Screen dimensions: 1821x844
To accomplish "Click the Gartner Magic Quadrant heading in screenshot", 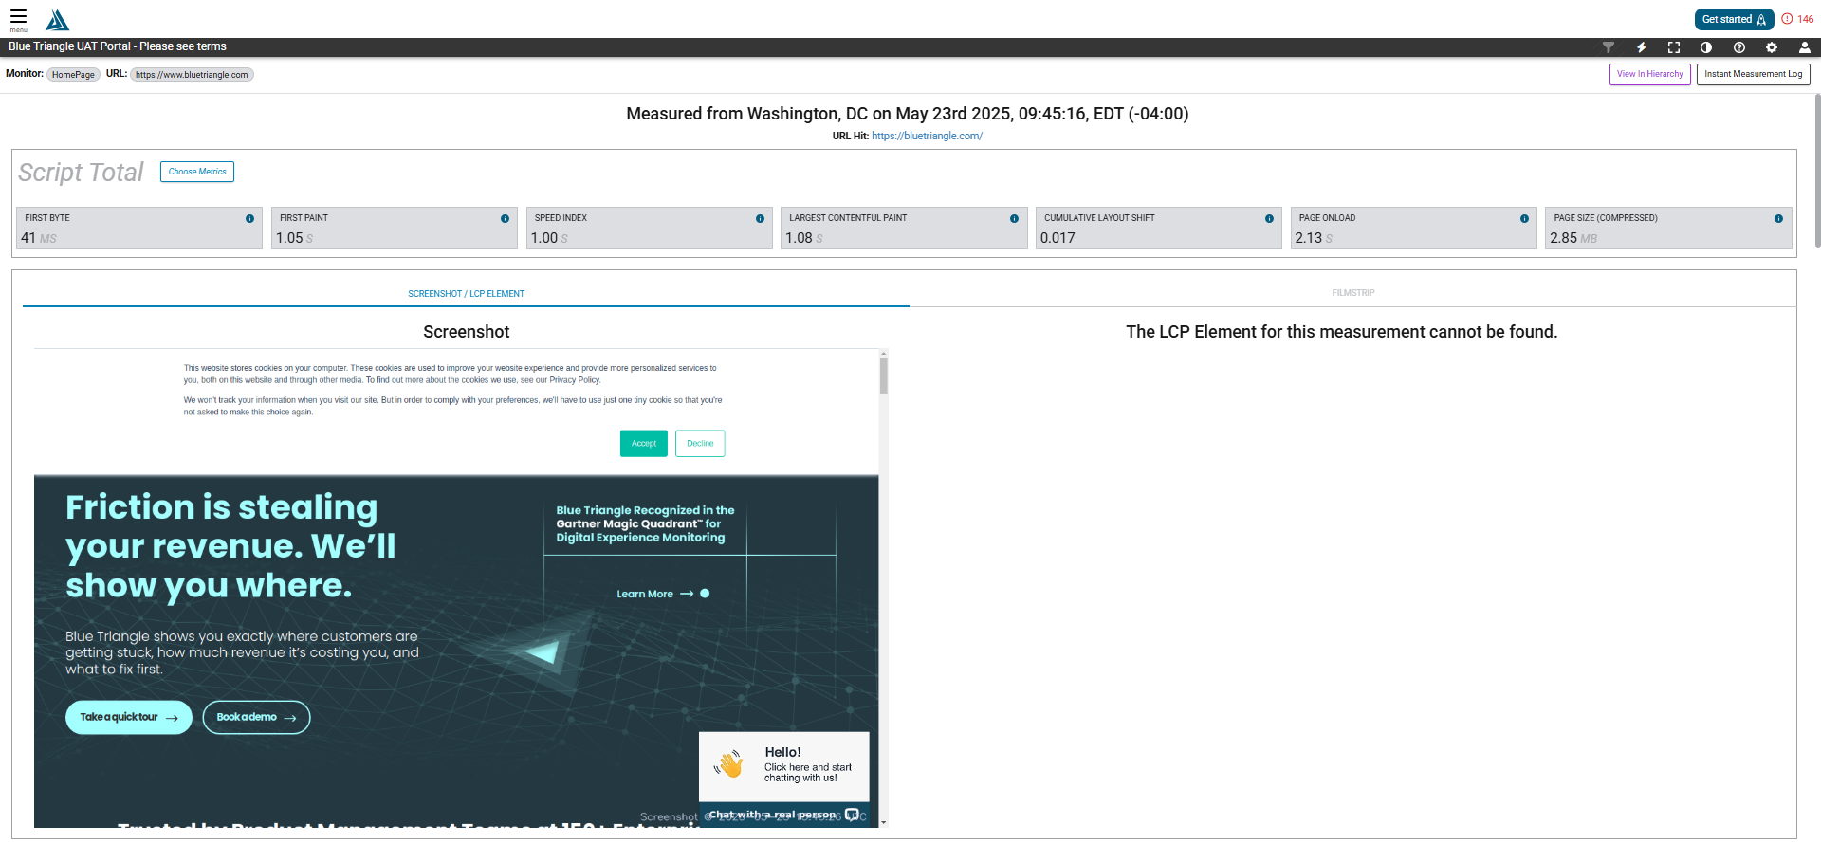I will (645, 523).
